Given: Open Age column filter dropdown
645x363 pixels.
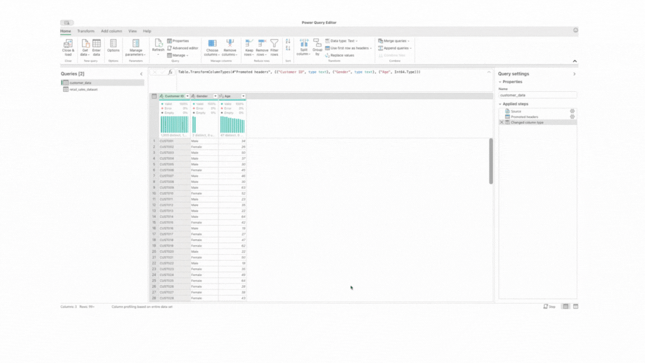Looking at the screenshot, I should (x=243, y=96).
